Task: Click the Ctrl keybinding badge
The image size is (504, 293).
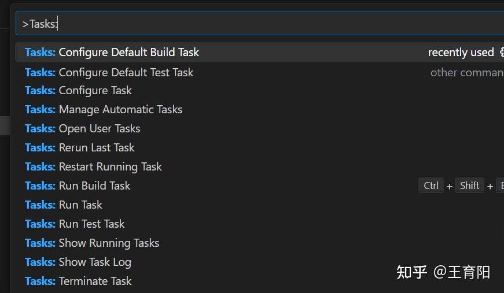Action: pyautogui.click(x=431, y=186)
